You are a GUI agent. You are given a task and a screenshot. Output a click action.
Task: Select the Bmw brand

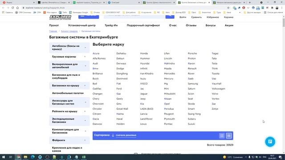pos(95,68)
